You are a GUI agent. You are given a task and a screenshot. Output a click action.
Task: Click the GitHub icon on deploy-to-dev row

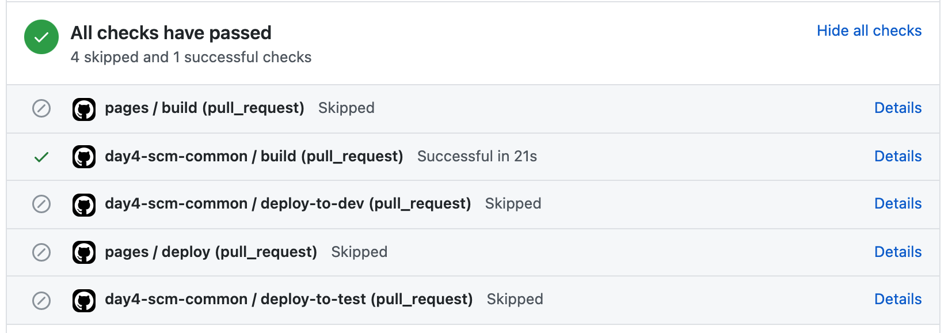pyautogui.click(x=84, y=205)
